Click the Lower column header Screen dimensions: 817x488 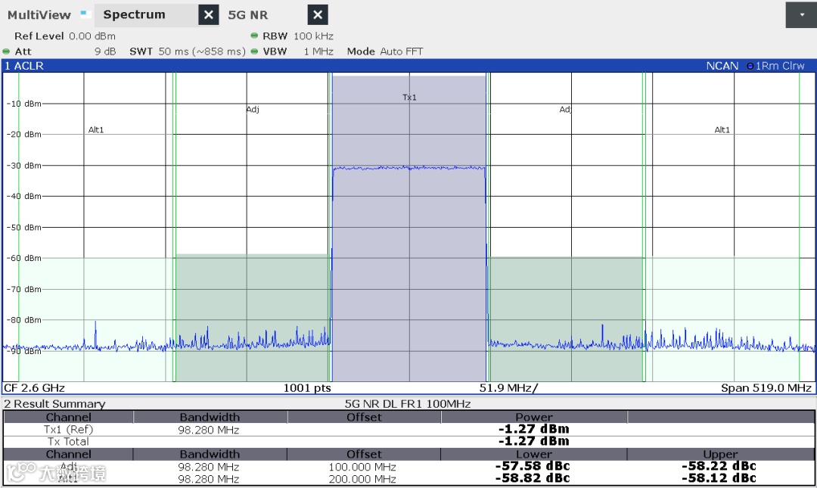click(x=534, y=454)
